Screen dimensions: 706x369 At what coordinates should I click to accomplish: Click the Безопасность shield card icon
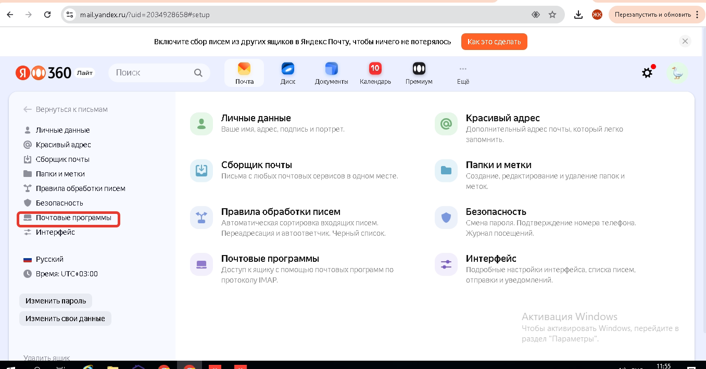pyautogui.click(x=446, y=218)
